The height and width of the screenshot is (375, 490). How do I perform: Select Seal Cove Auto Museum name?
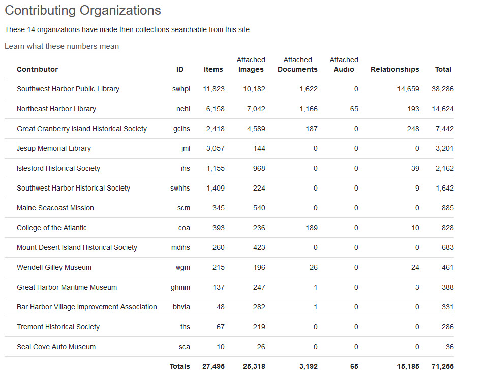click(x=56, y=347)
